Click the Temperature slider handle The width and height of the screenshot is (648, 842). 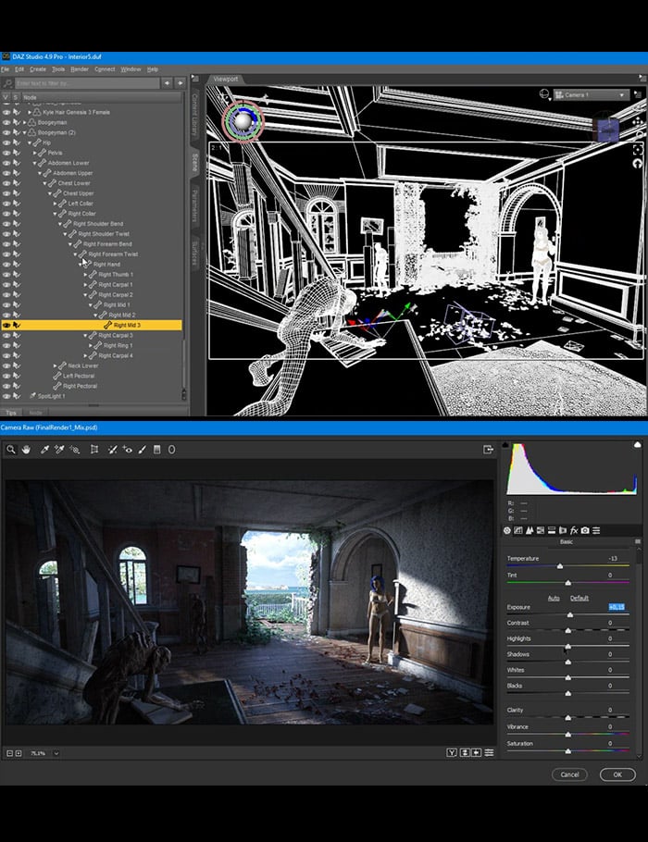pos(559,565)
